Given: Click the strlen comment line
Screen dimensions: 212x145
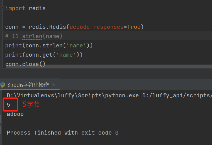Looking at the screenshot, I should 34,36.
